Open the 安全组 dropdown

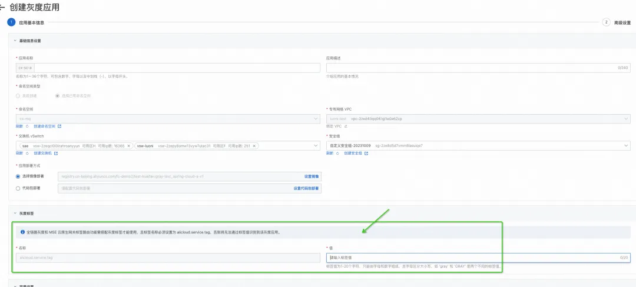(478, 146)
